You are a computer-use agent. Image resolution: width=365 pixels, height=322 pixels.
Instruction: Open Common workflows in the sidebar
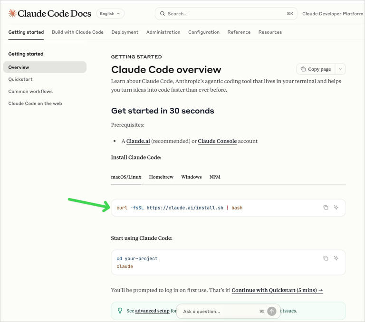(x=30, y=91)
